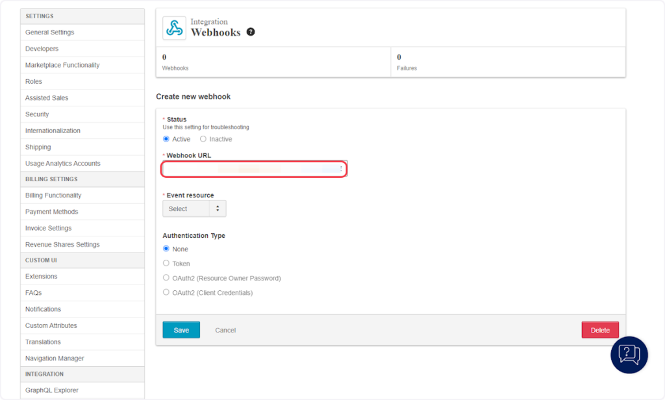
Task: Open the Event resource Select dropdown
Action: click(x=194, y=208)
